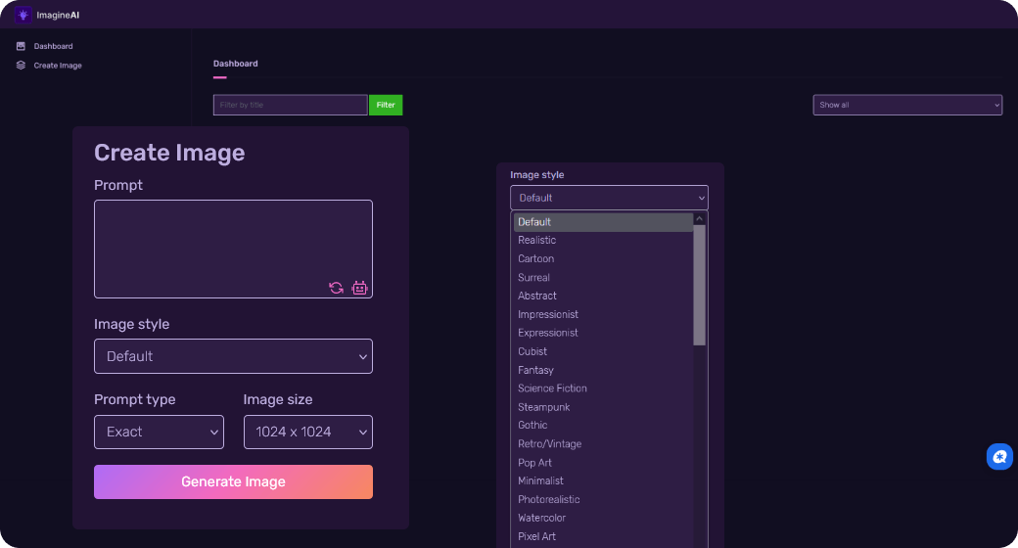This screenshot has height=548, width=1018.
Task: Click the Dashboard sidebar icon
Action: [x=21, y=46]
